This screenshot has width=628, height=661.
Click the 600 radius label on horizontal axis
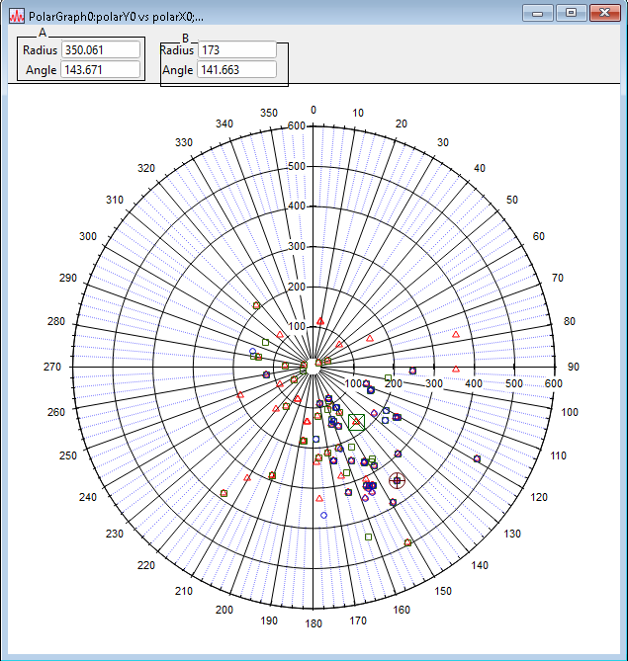pos(553,383)
